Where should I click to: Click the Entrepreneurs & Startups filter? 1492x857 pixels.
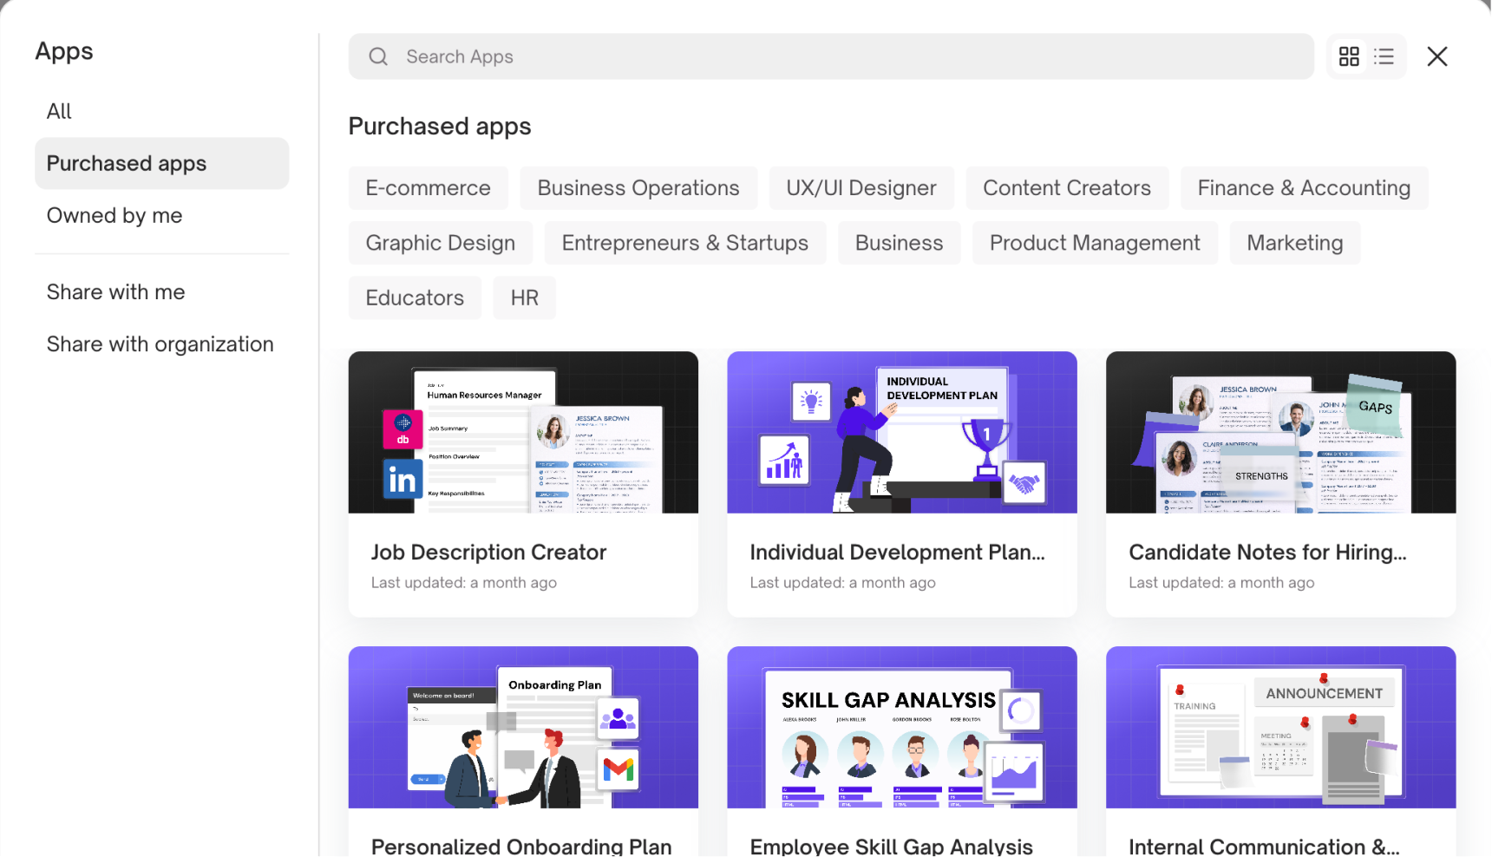[x=684, y=243]
